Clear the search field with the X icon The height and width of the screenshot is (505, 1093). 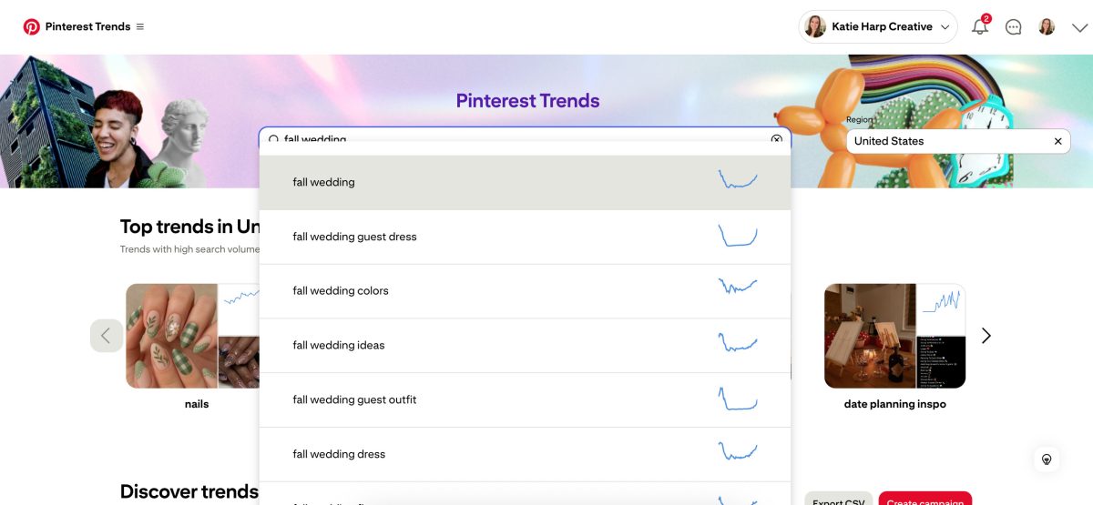[777, 139]
